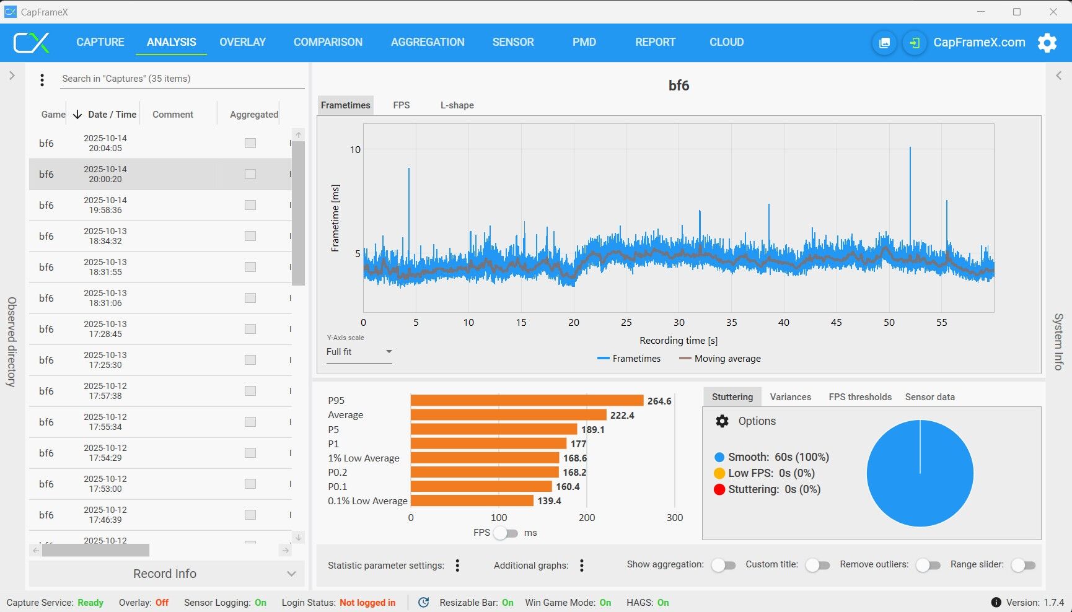Viewport: 1072px width, 612px height.
Task: Click the red Stuttering legend dot
Action: point(719,489)
